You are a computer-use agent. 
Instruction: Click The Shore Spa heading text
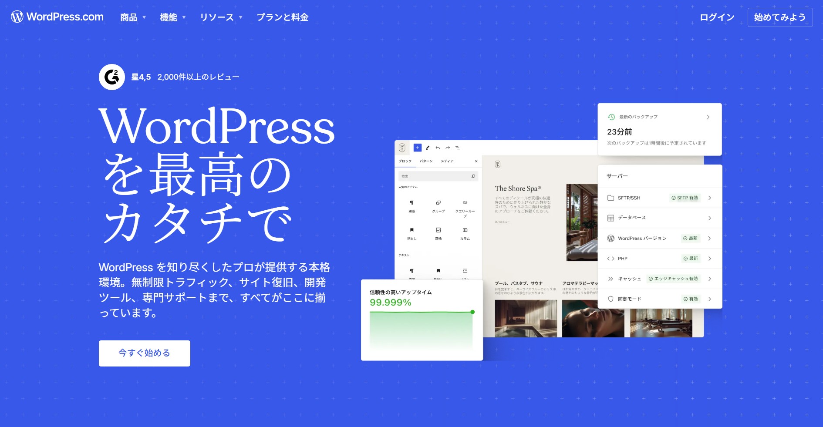518,188
